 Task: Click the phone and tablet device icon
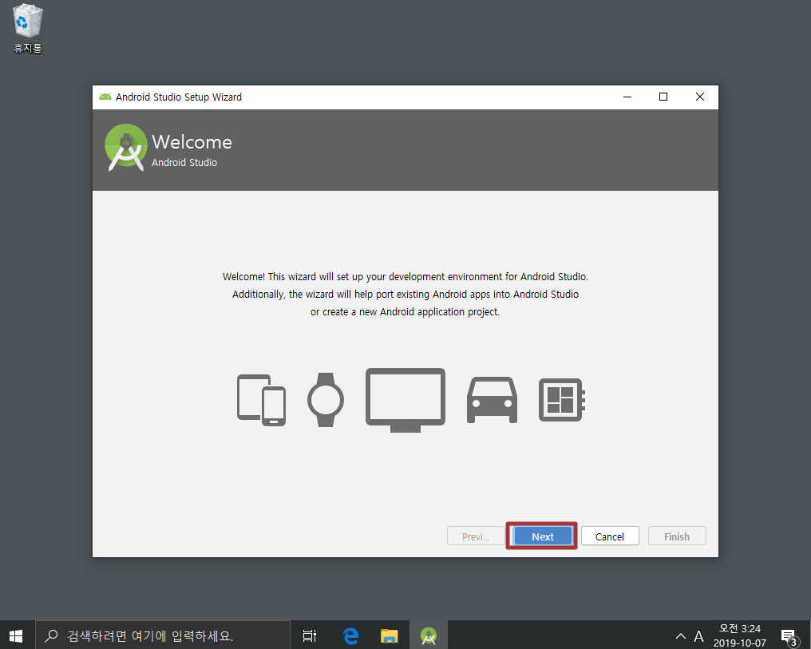[x=261, y=400]
